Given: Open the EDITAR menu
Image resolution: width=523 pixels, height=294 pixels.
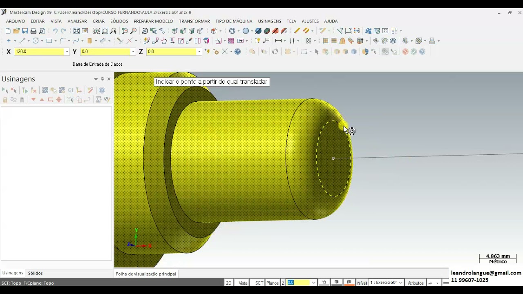Looking at the screenshot, I should pos(38,21).
